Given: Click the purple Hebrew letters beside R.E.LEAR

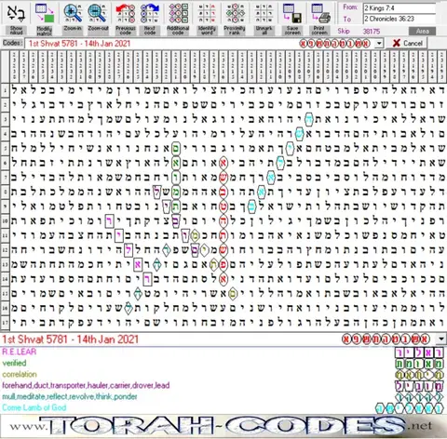Looking at the screenshot, I should point(419,353).
